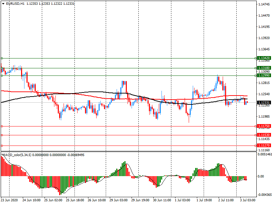Select the red 1.11530 price label
Viewport: 272px width, 204px height.
pyautogui.click(x=264, y=135)
